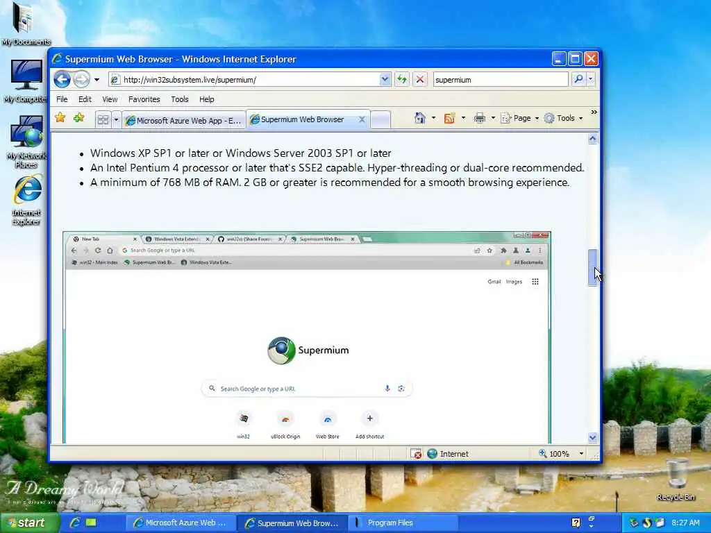Select My Computer desktop icon
Image resolution: width=711 pixels, height=533 pixels.
pos(26,82)
